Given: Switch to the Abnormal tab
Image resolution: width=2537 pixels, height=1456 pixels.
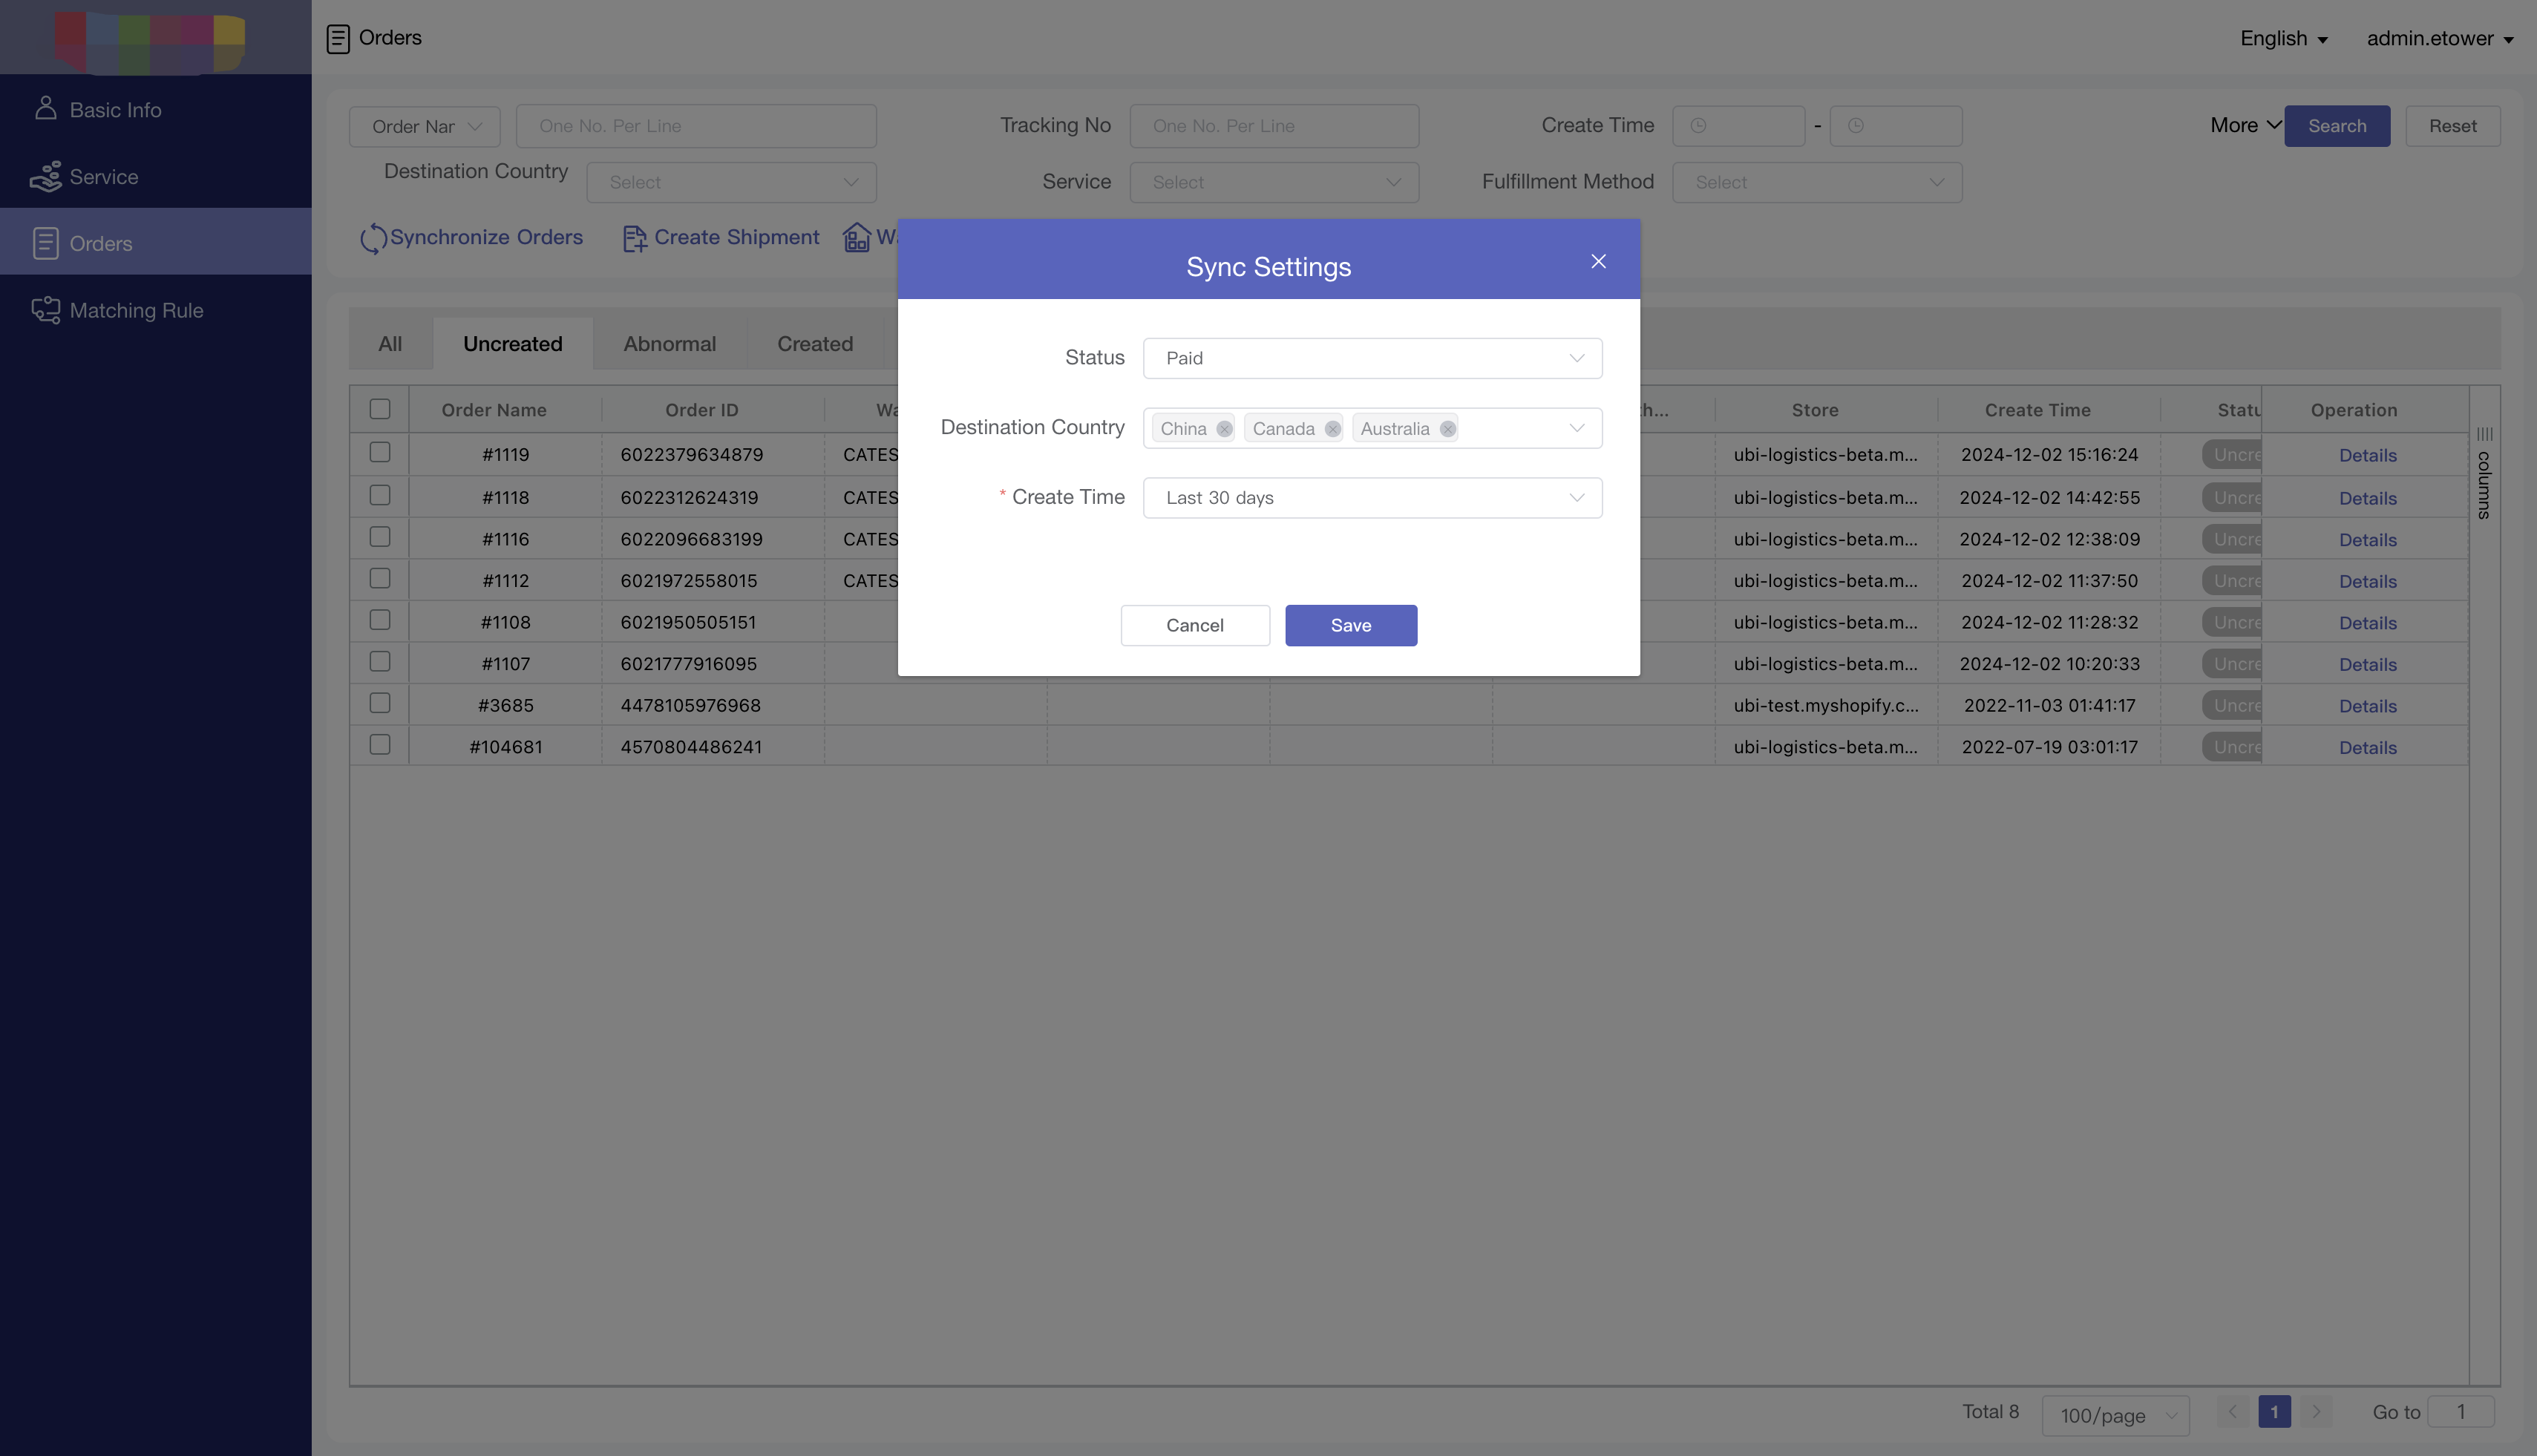Looking at the screenshot, I should point(670,344).
